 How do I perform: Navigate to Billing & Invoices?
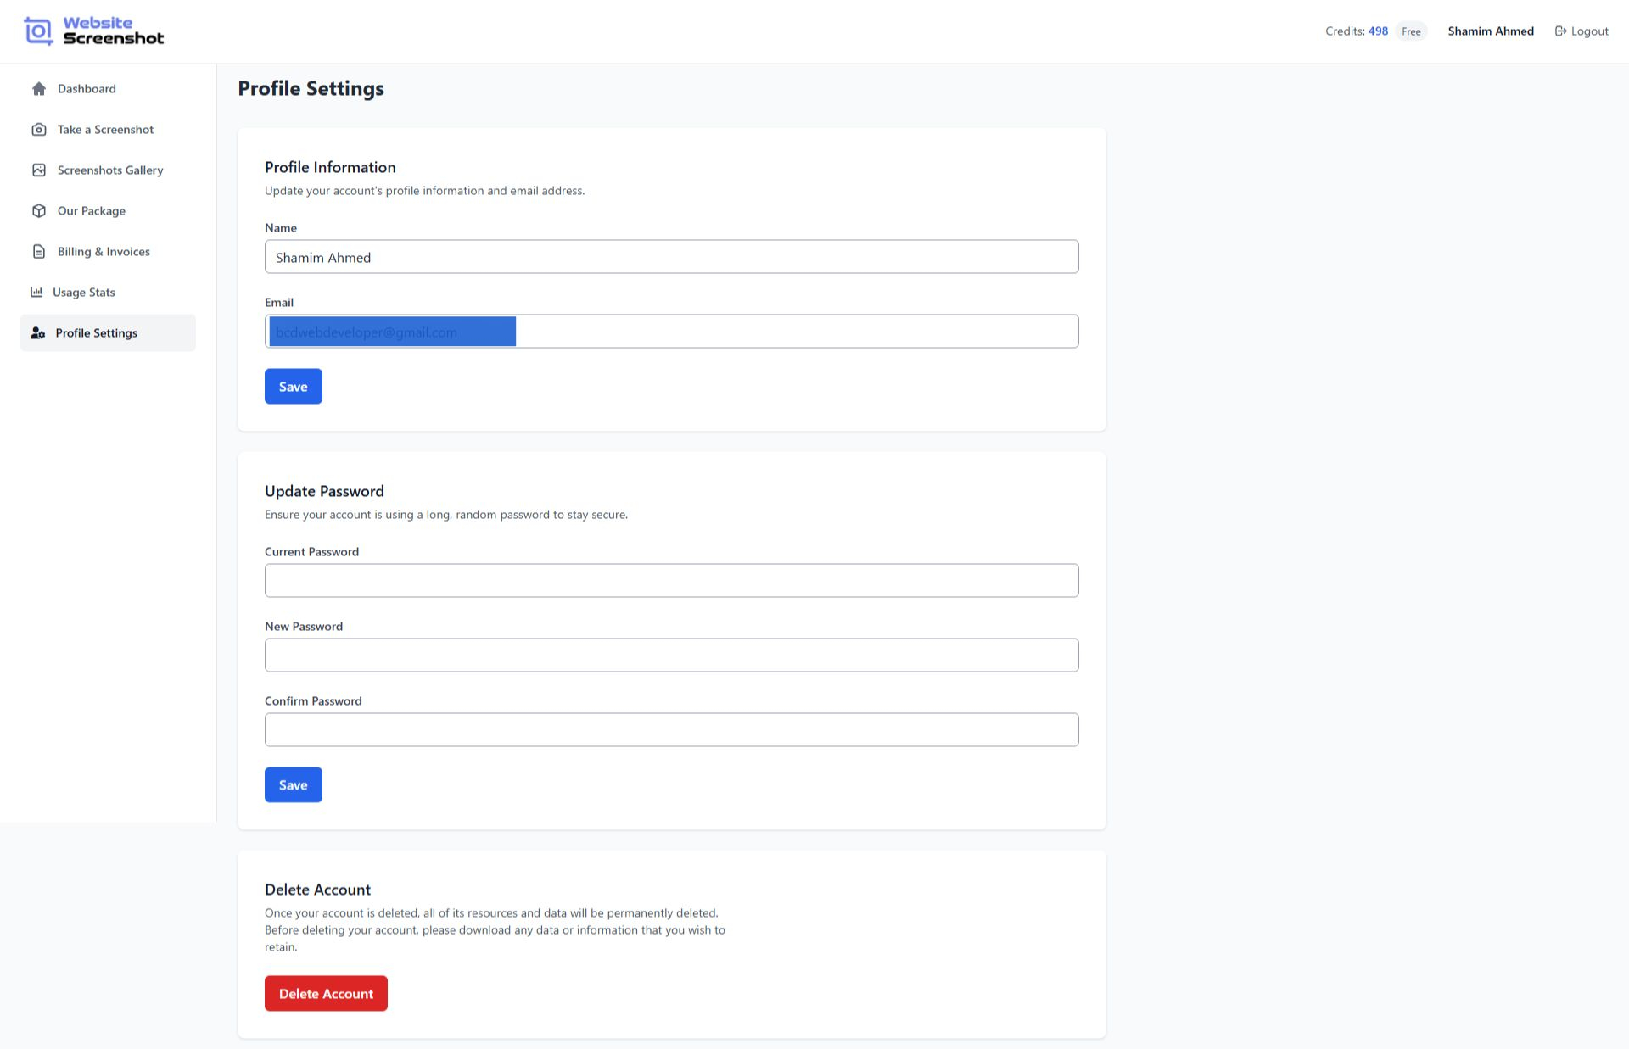(103, 251)
